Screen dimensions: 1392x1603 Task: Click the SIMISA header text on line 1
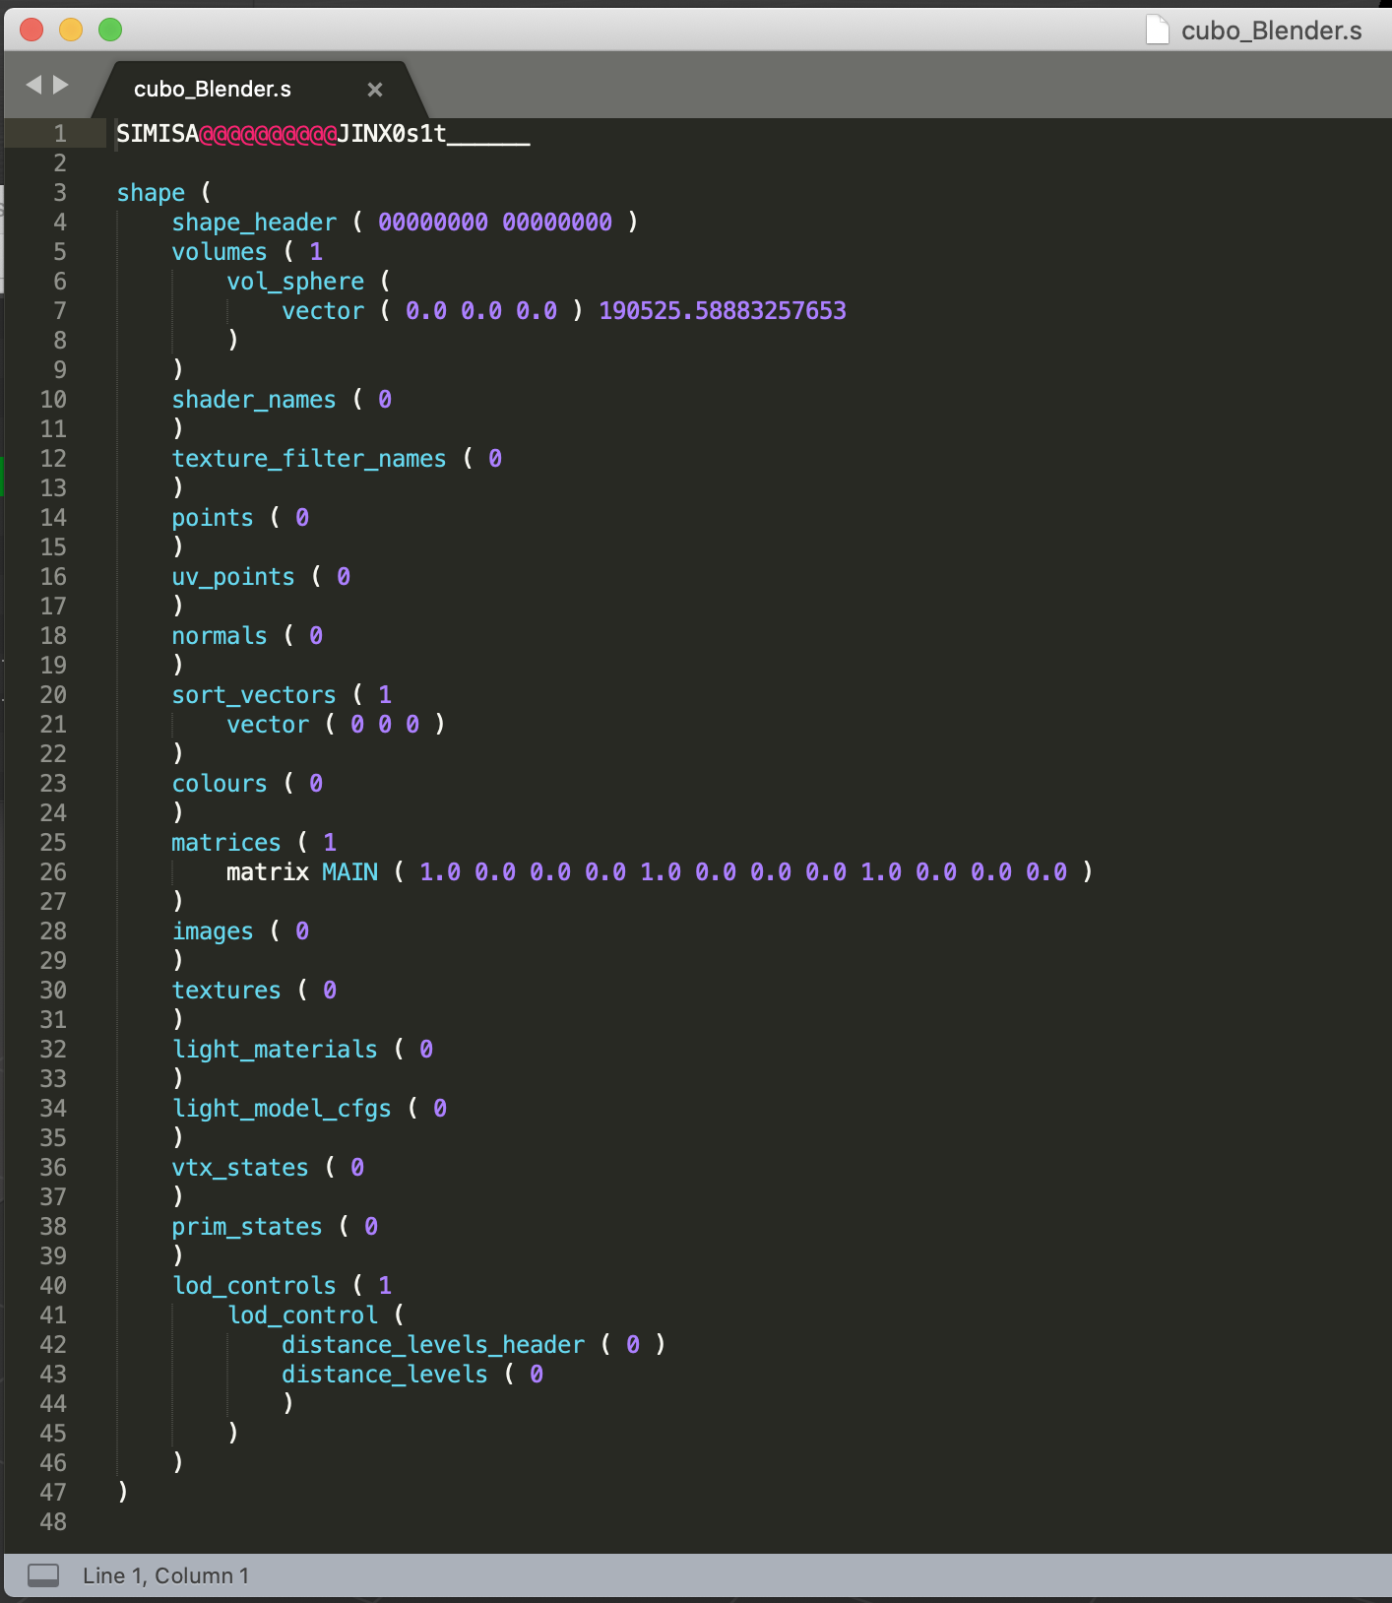click(x=158, y=134)
